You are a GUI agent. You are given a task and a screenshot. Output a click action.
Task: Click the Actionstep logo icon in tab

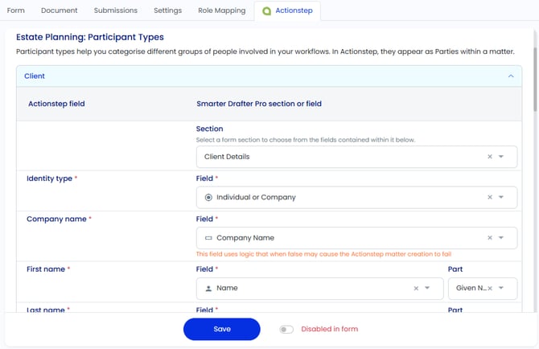[x=267, y=11]
